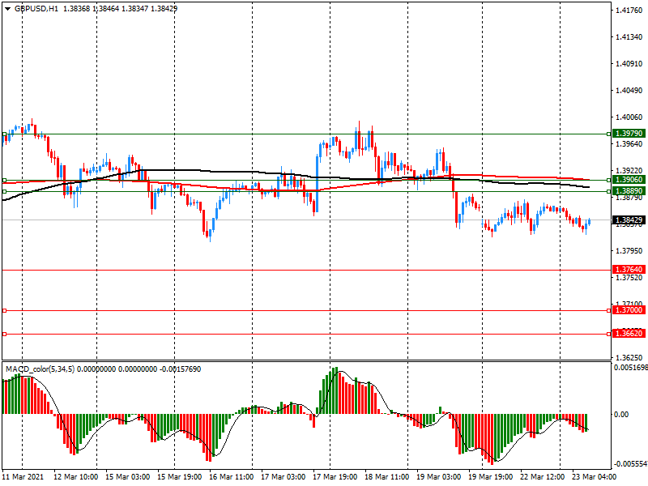Select the red 1.36620 price tag

(x=629, y=334)
